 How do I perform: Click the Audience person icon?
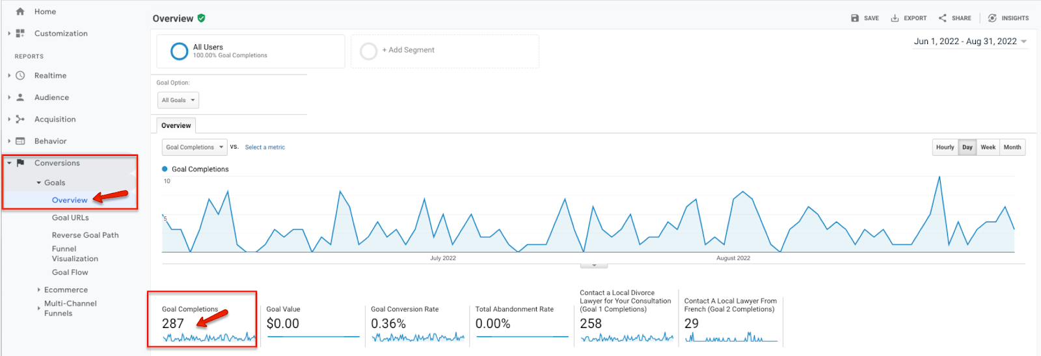click(x=20, y=97)
